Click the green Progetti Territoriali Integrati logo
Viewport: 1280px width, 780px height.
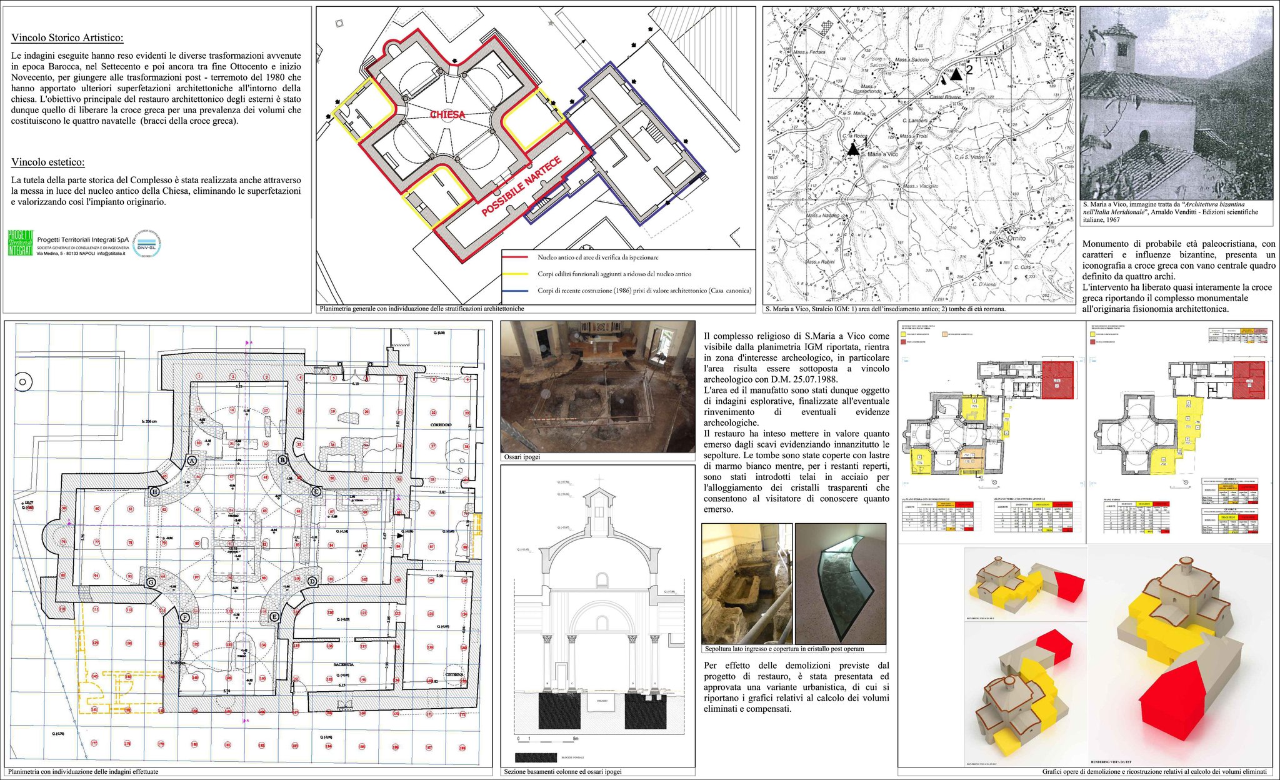click(20, 242)
